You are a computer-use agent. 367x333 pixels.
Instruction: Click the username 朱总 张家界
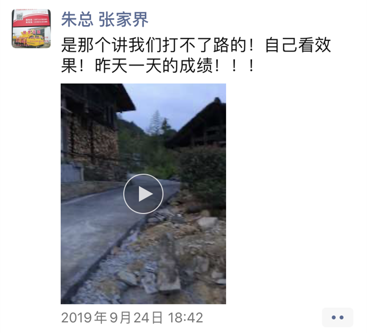[105, 20]
